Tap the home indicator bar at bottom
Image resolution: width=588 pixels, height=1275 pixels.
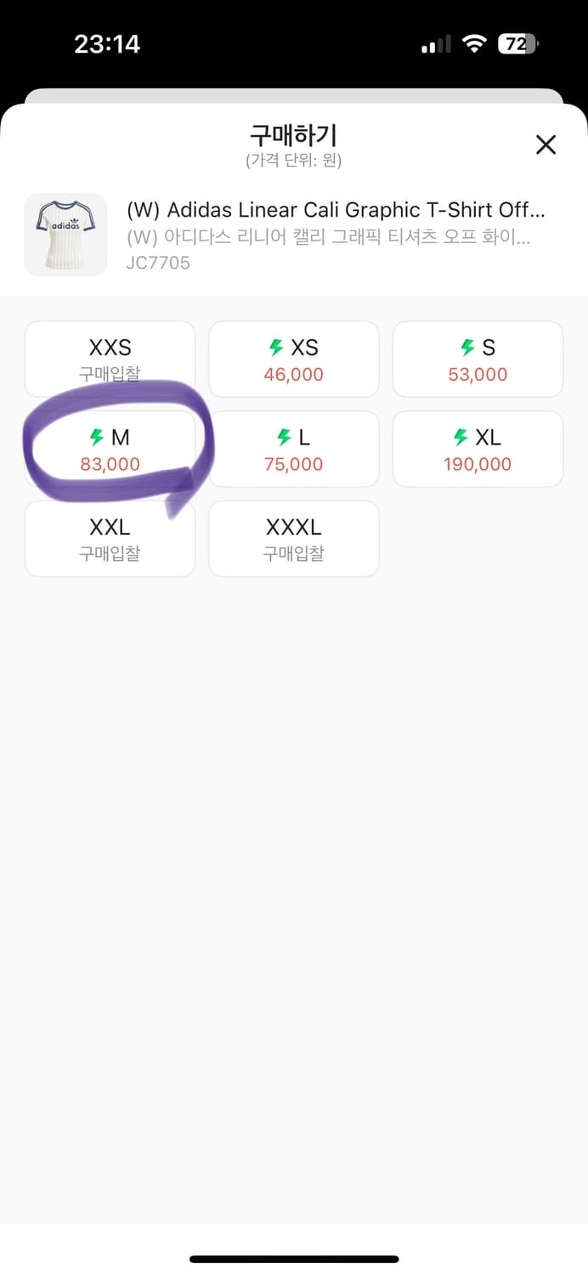[x=294, y=1259]
